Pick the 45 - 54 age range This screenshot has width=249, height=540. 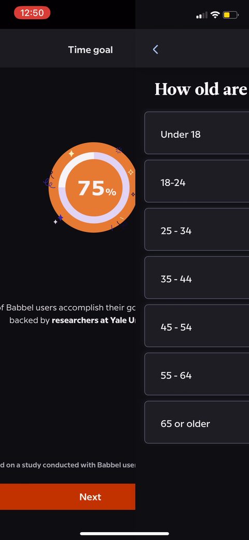[197, 326]
